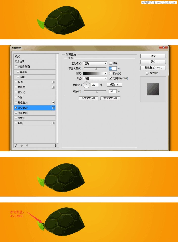This screenshot has height=242, width=178.
Task: Click the trash icon to delete effect
Action: click(x=55, y=145)
